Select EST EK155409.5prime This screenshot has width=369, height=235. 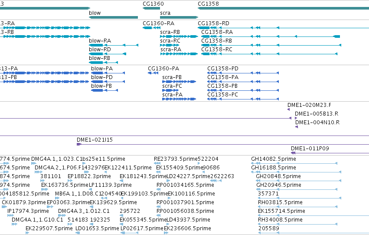(x=180, y=168)
